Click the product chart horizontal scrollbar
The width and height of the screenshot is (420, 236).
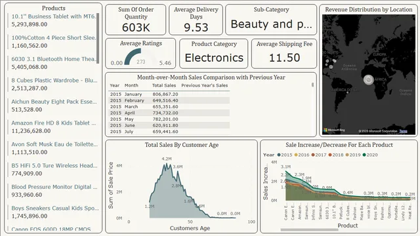pyautogui.click(x=309, y=229)
